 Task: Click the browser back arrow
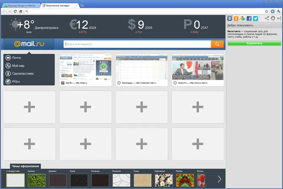[x=4, y=11]
